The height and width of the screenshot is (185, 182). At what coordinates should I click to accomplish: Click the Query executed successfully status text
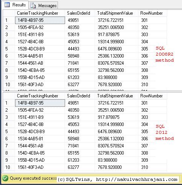tap(33, 178)
